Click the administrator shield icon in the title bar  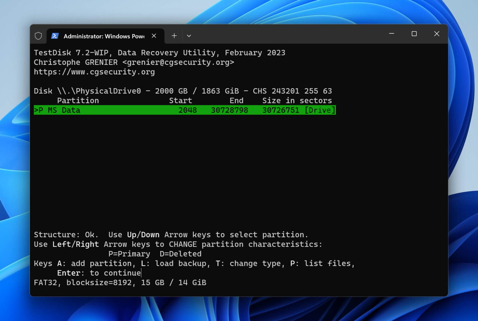38,36
